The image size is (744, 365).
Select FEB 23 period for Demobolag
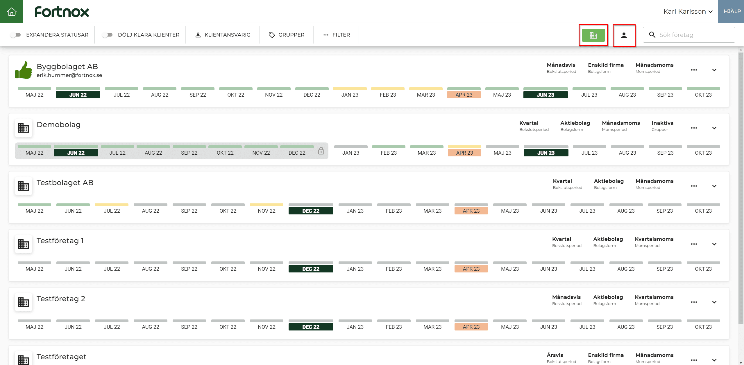[389, 153]
